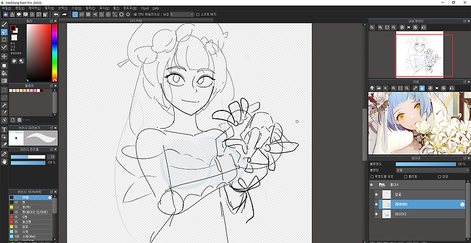Hide the 얼굴 layer

click(376, 195)
